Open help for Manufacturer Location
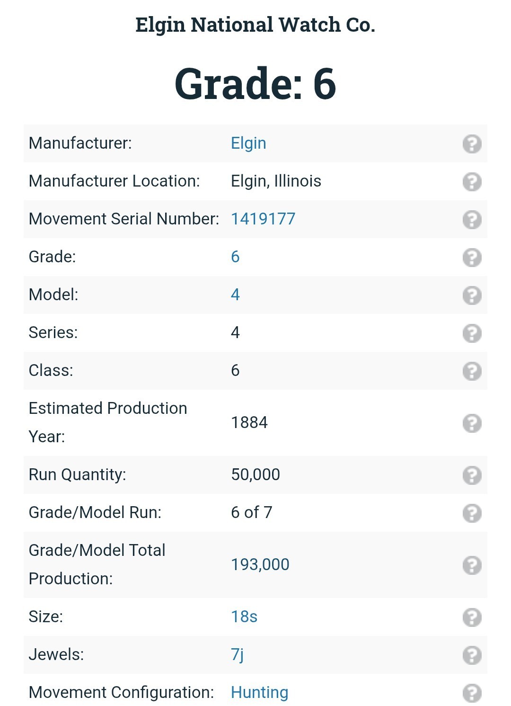Viewport: 511px width, 706px height. 472,181
